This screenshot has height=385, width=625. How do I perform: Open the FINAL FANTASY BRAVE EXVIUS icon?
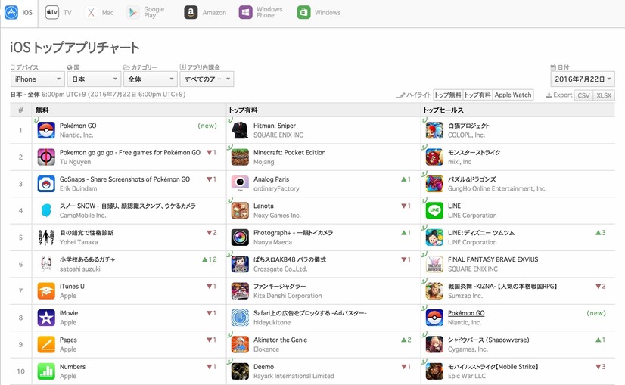(x=434, y=264)
